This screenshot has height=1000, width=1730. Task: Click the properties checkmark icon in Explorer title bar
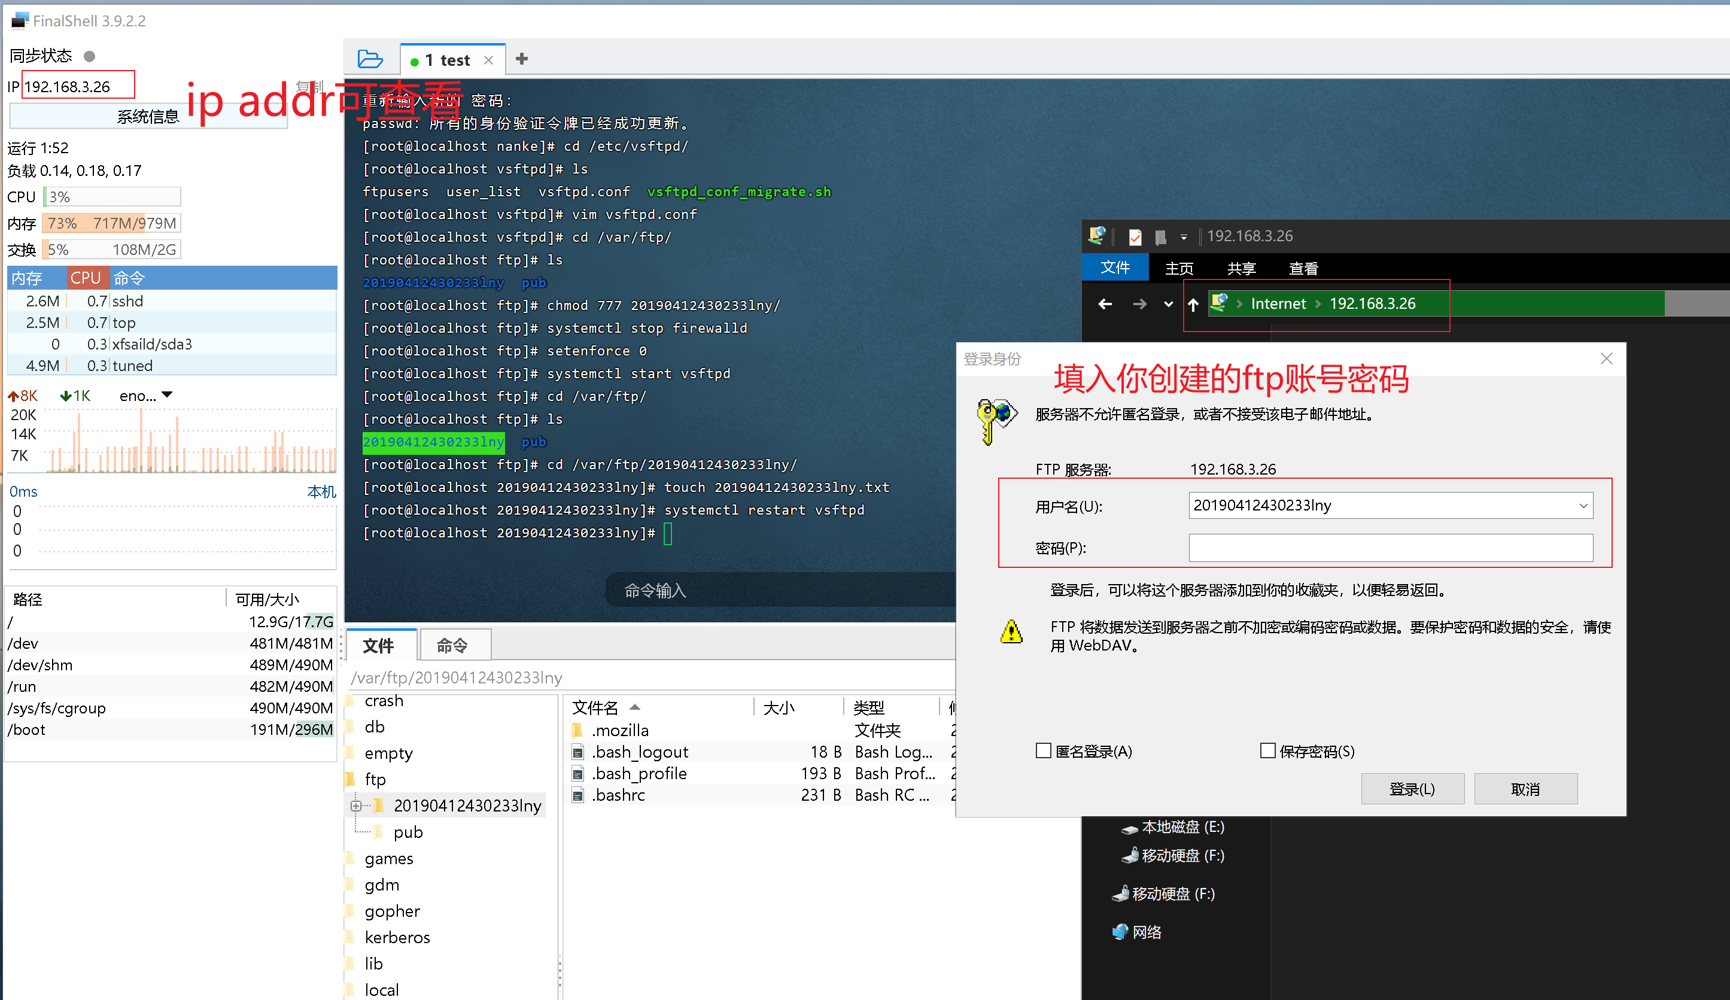1135,238
